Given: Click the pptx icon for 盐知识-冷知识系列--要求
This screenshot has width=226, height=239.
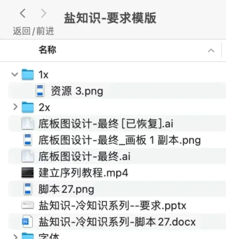Looking at the screenshot, I should (27, 205).
